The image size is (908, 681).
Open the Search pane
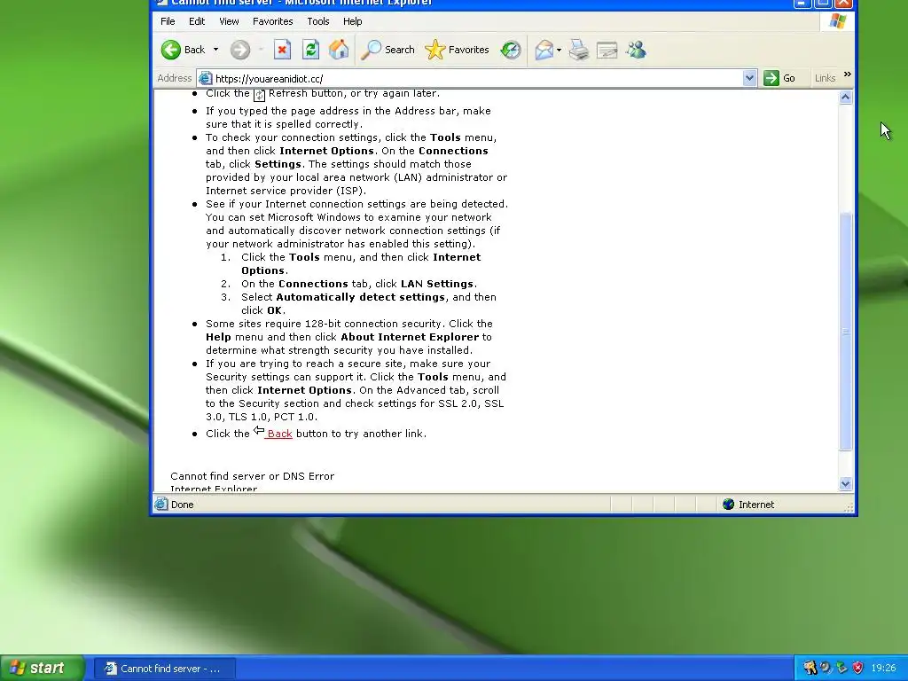coord(387,50)
